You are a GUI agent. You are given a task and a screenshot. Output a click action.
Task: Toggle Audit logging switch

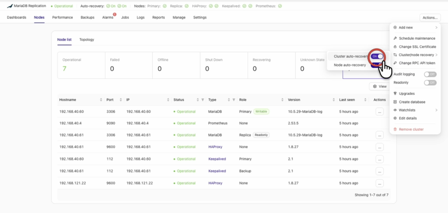(x=430, y=74)
